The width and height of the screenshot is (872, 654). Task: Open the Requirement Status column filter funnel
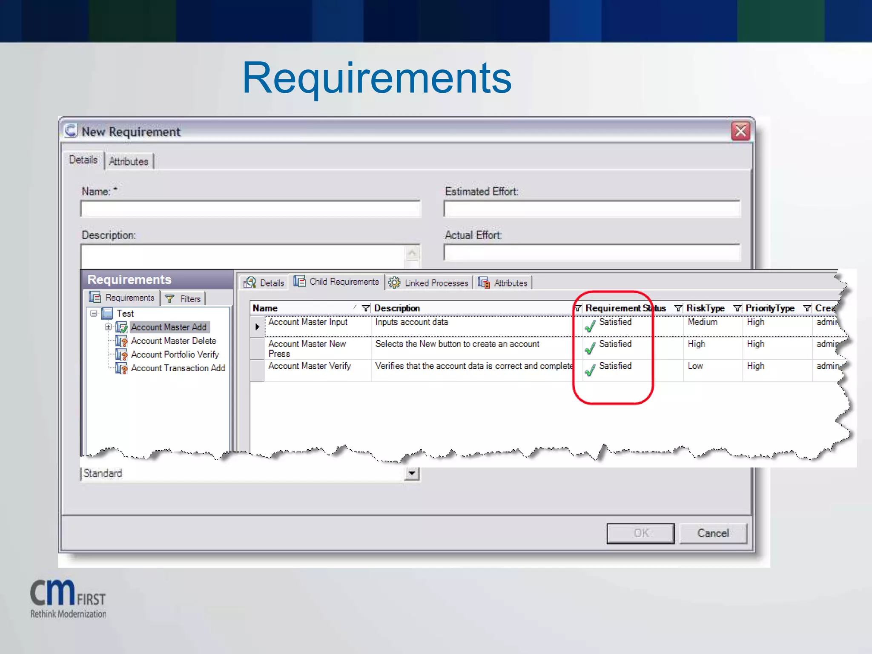[x=678, y=308]
